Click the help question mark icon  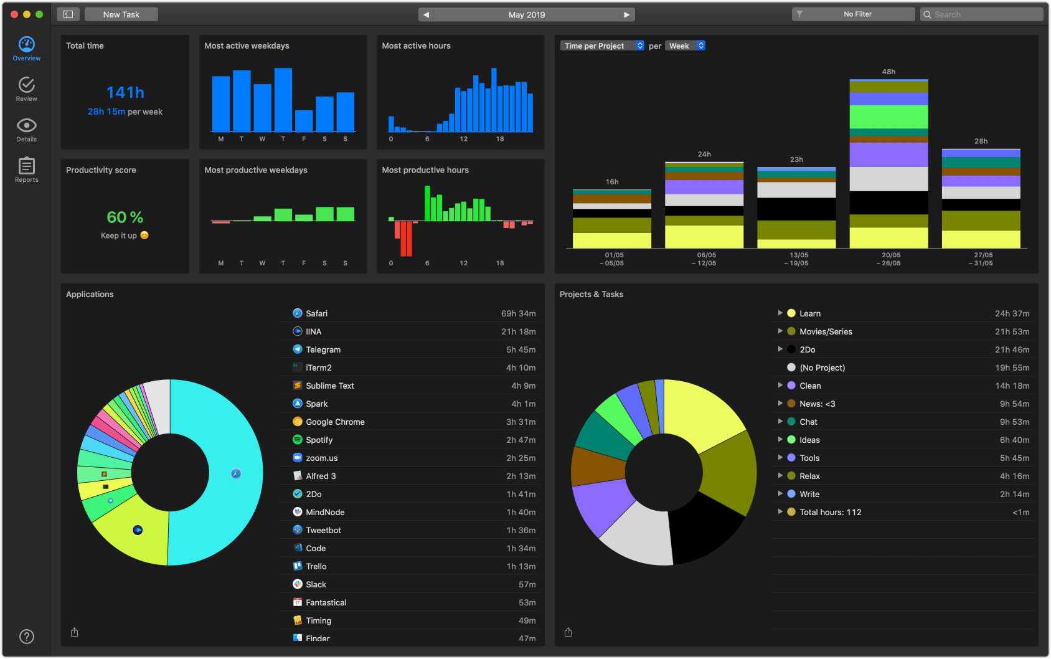tap(27, 637)
